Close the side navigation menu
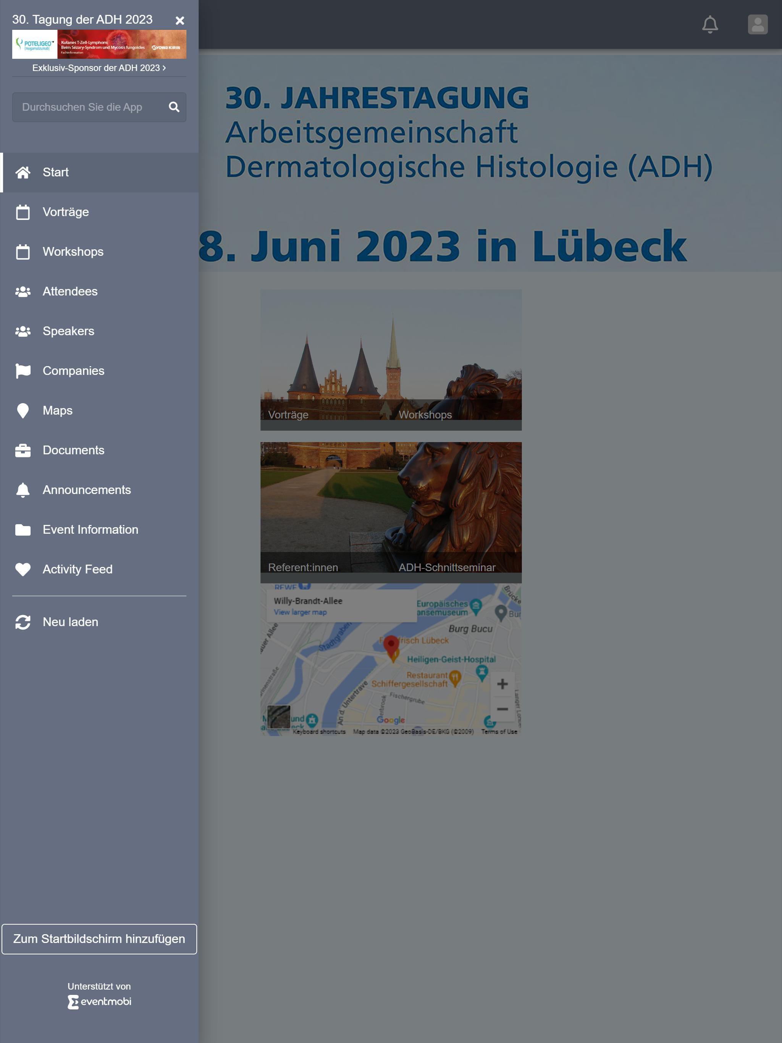782x1043 pixels. [x=180, y=20]
